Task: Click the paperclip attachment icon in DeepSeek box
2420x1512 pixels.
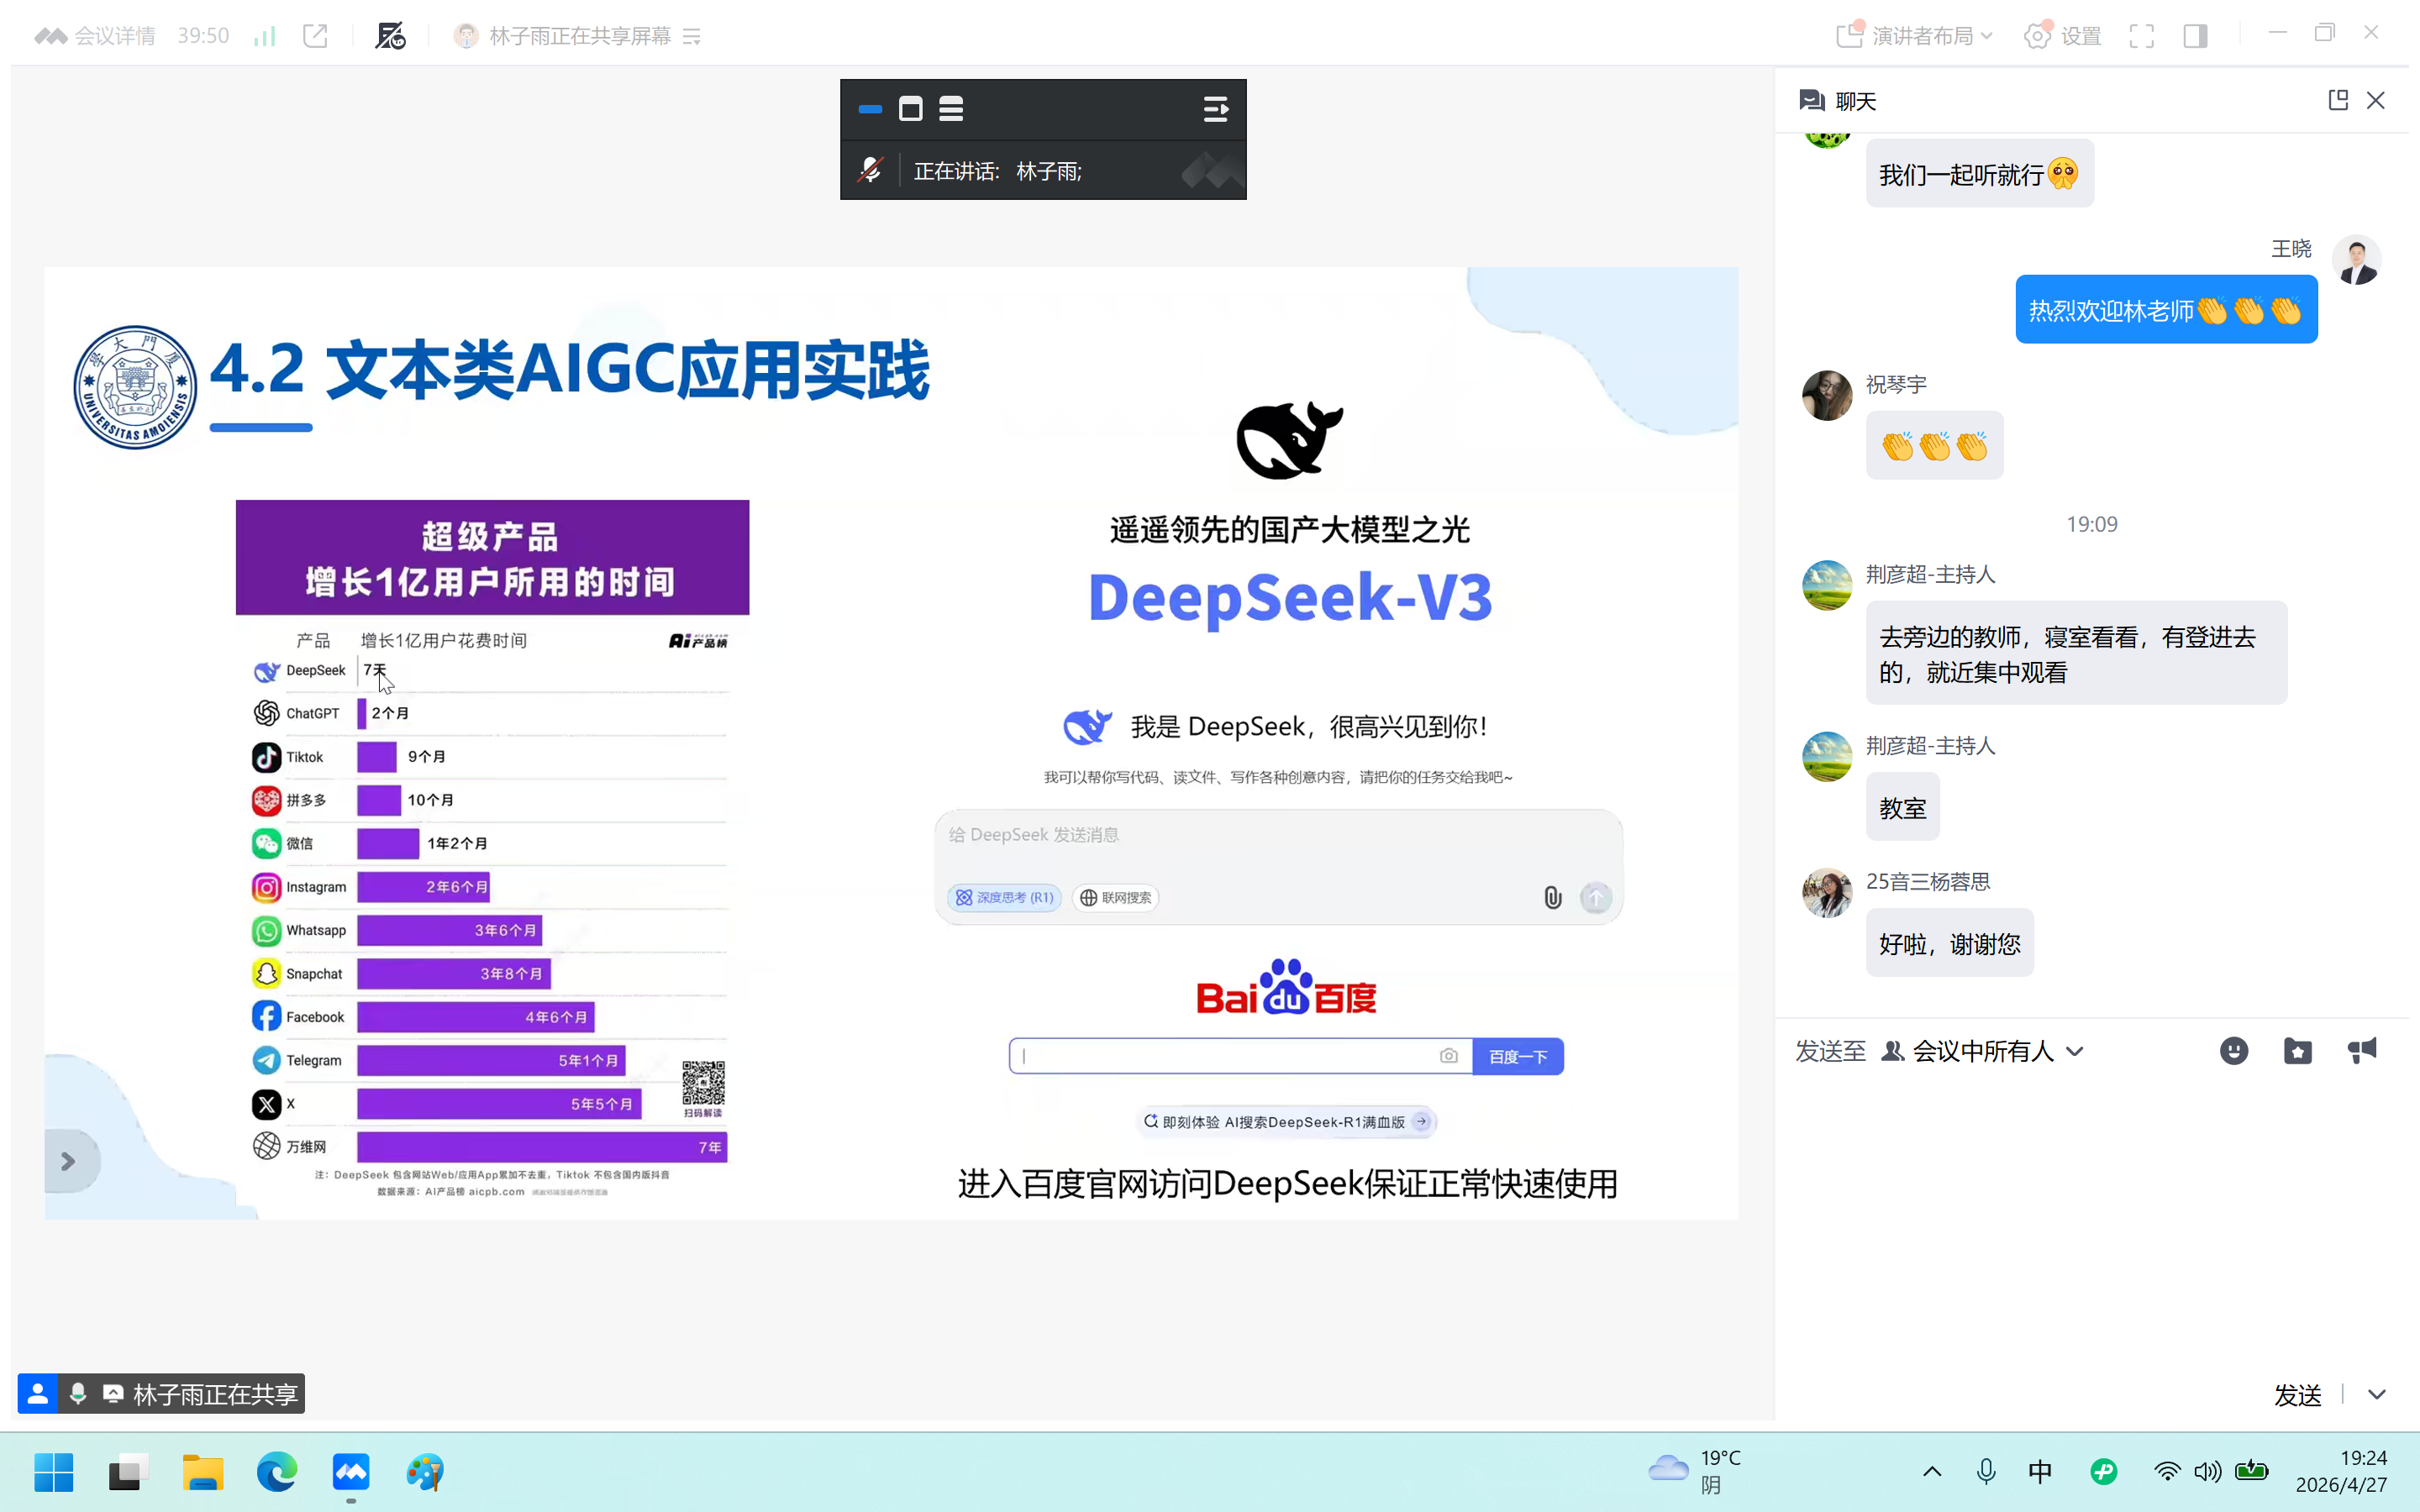Action: pos(1552,897)
